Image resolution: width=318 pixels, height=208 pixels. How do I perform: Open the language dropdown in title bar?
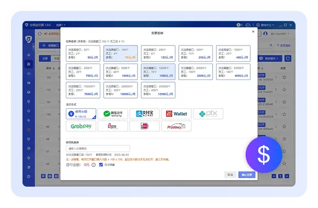coord(265,25)
